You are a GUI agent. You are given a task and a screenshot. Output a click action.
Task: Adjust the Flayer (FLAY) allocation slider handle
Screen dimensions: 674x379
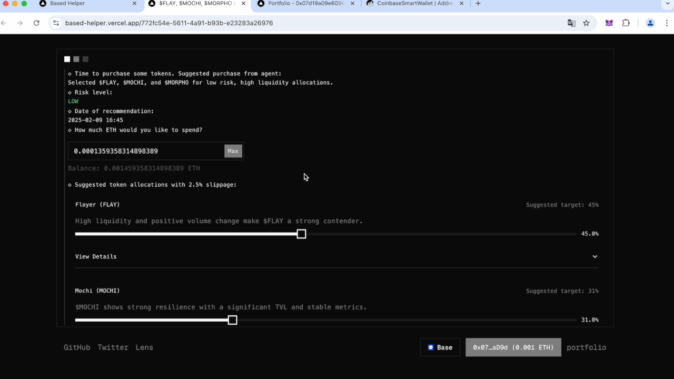(x=301, y=234)
